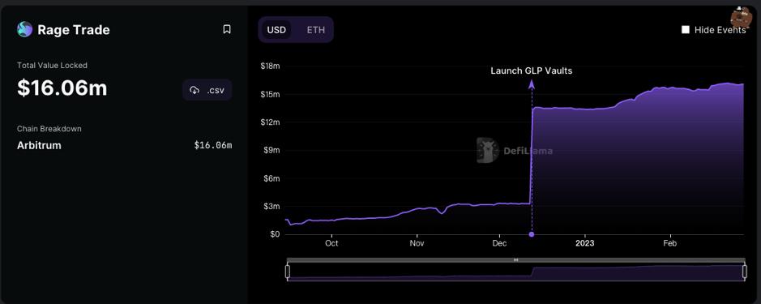Click the Rage Trade title text
761x304 pixels.
[x=74, y=30]
